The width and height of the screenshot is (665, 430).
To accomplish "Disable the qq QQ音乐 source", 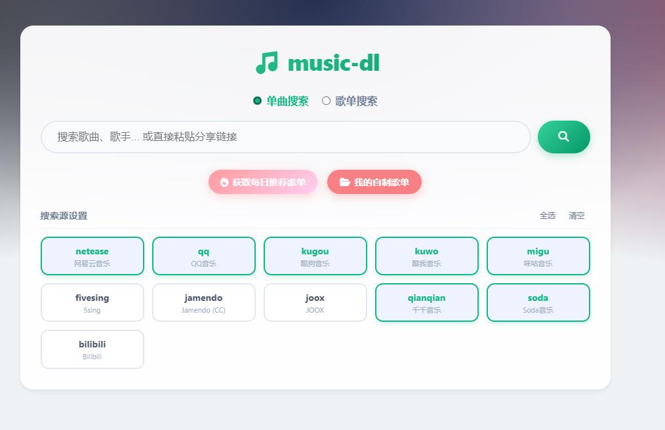I will click(203, 256).
